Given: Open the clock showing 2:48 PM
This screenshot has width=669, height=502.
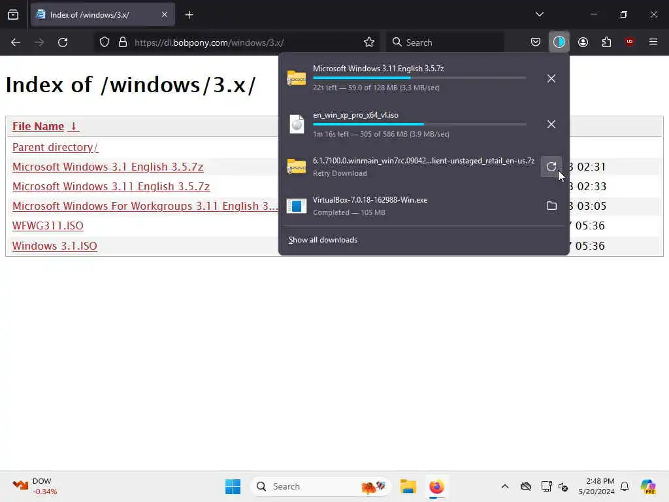Looking at the screenshot, I should tap(596, 486).
